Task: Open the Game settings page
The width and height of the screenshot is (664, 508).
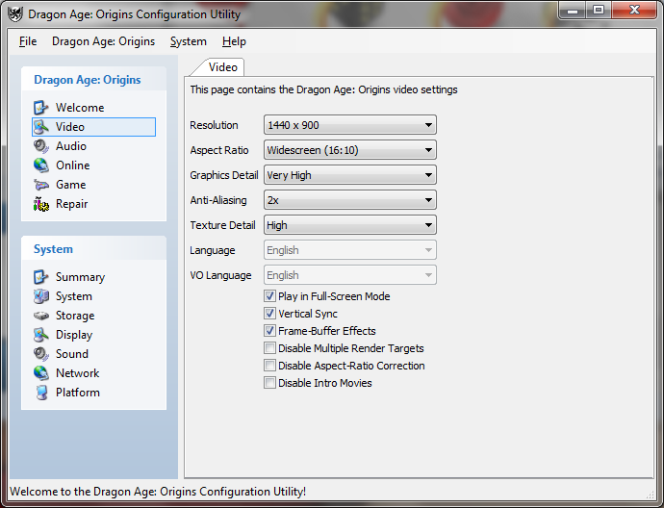Action: [x=70, y=185]
